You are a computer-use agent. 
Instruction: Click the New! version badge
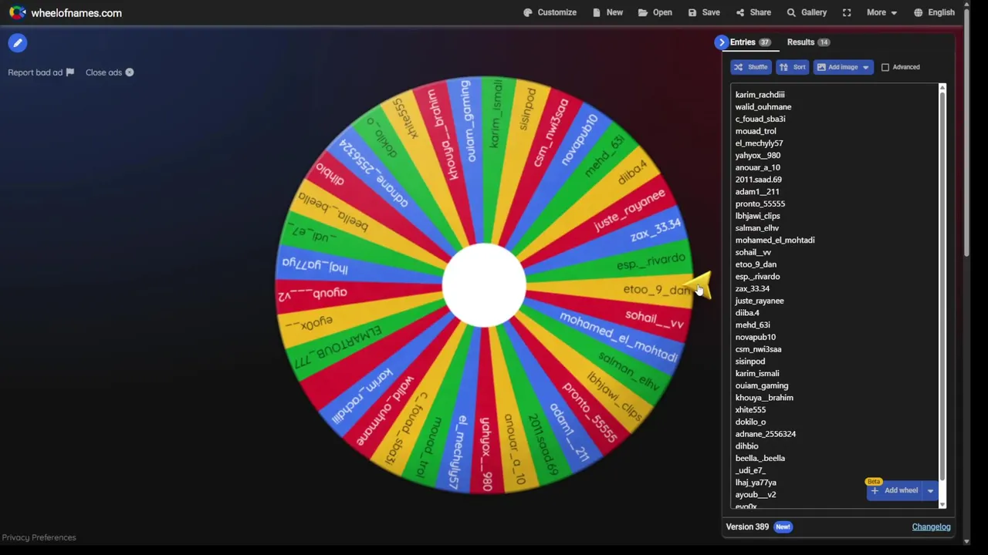coord(783,527)
